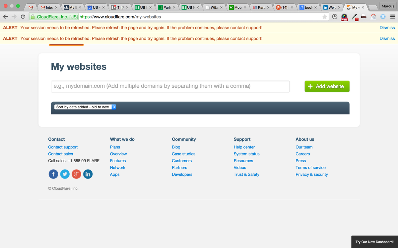Viewport: 398px width, 248px height.
Task: Click the Add website button
Action: coord(327,86)
